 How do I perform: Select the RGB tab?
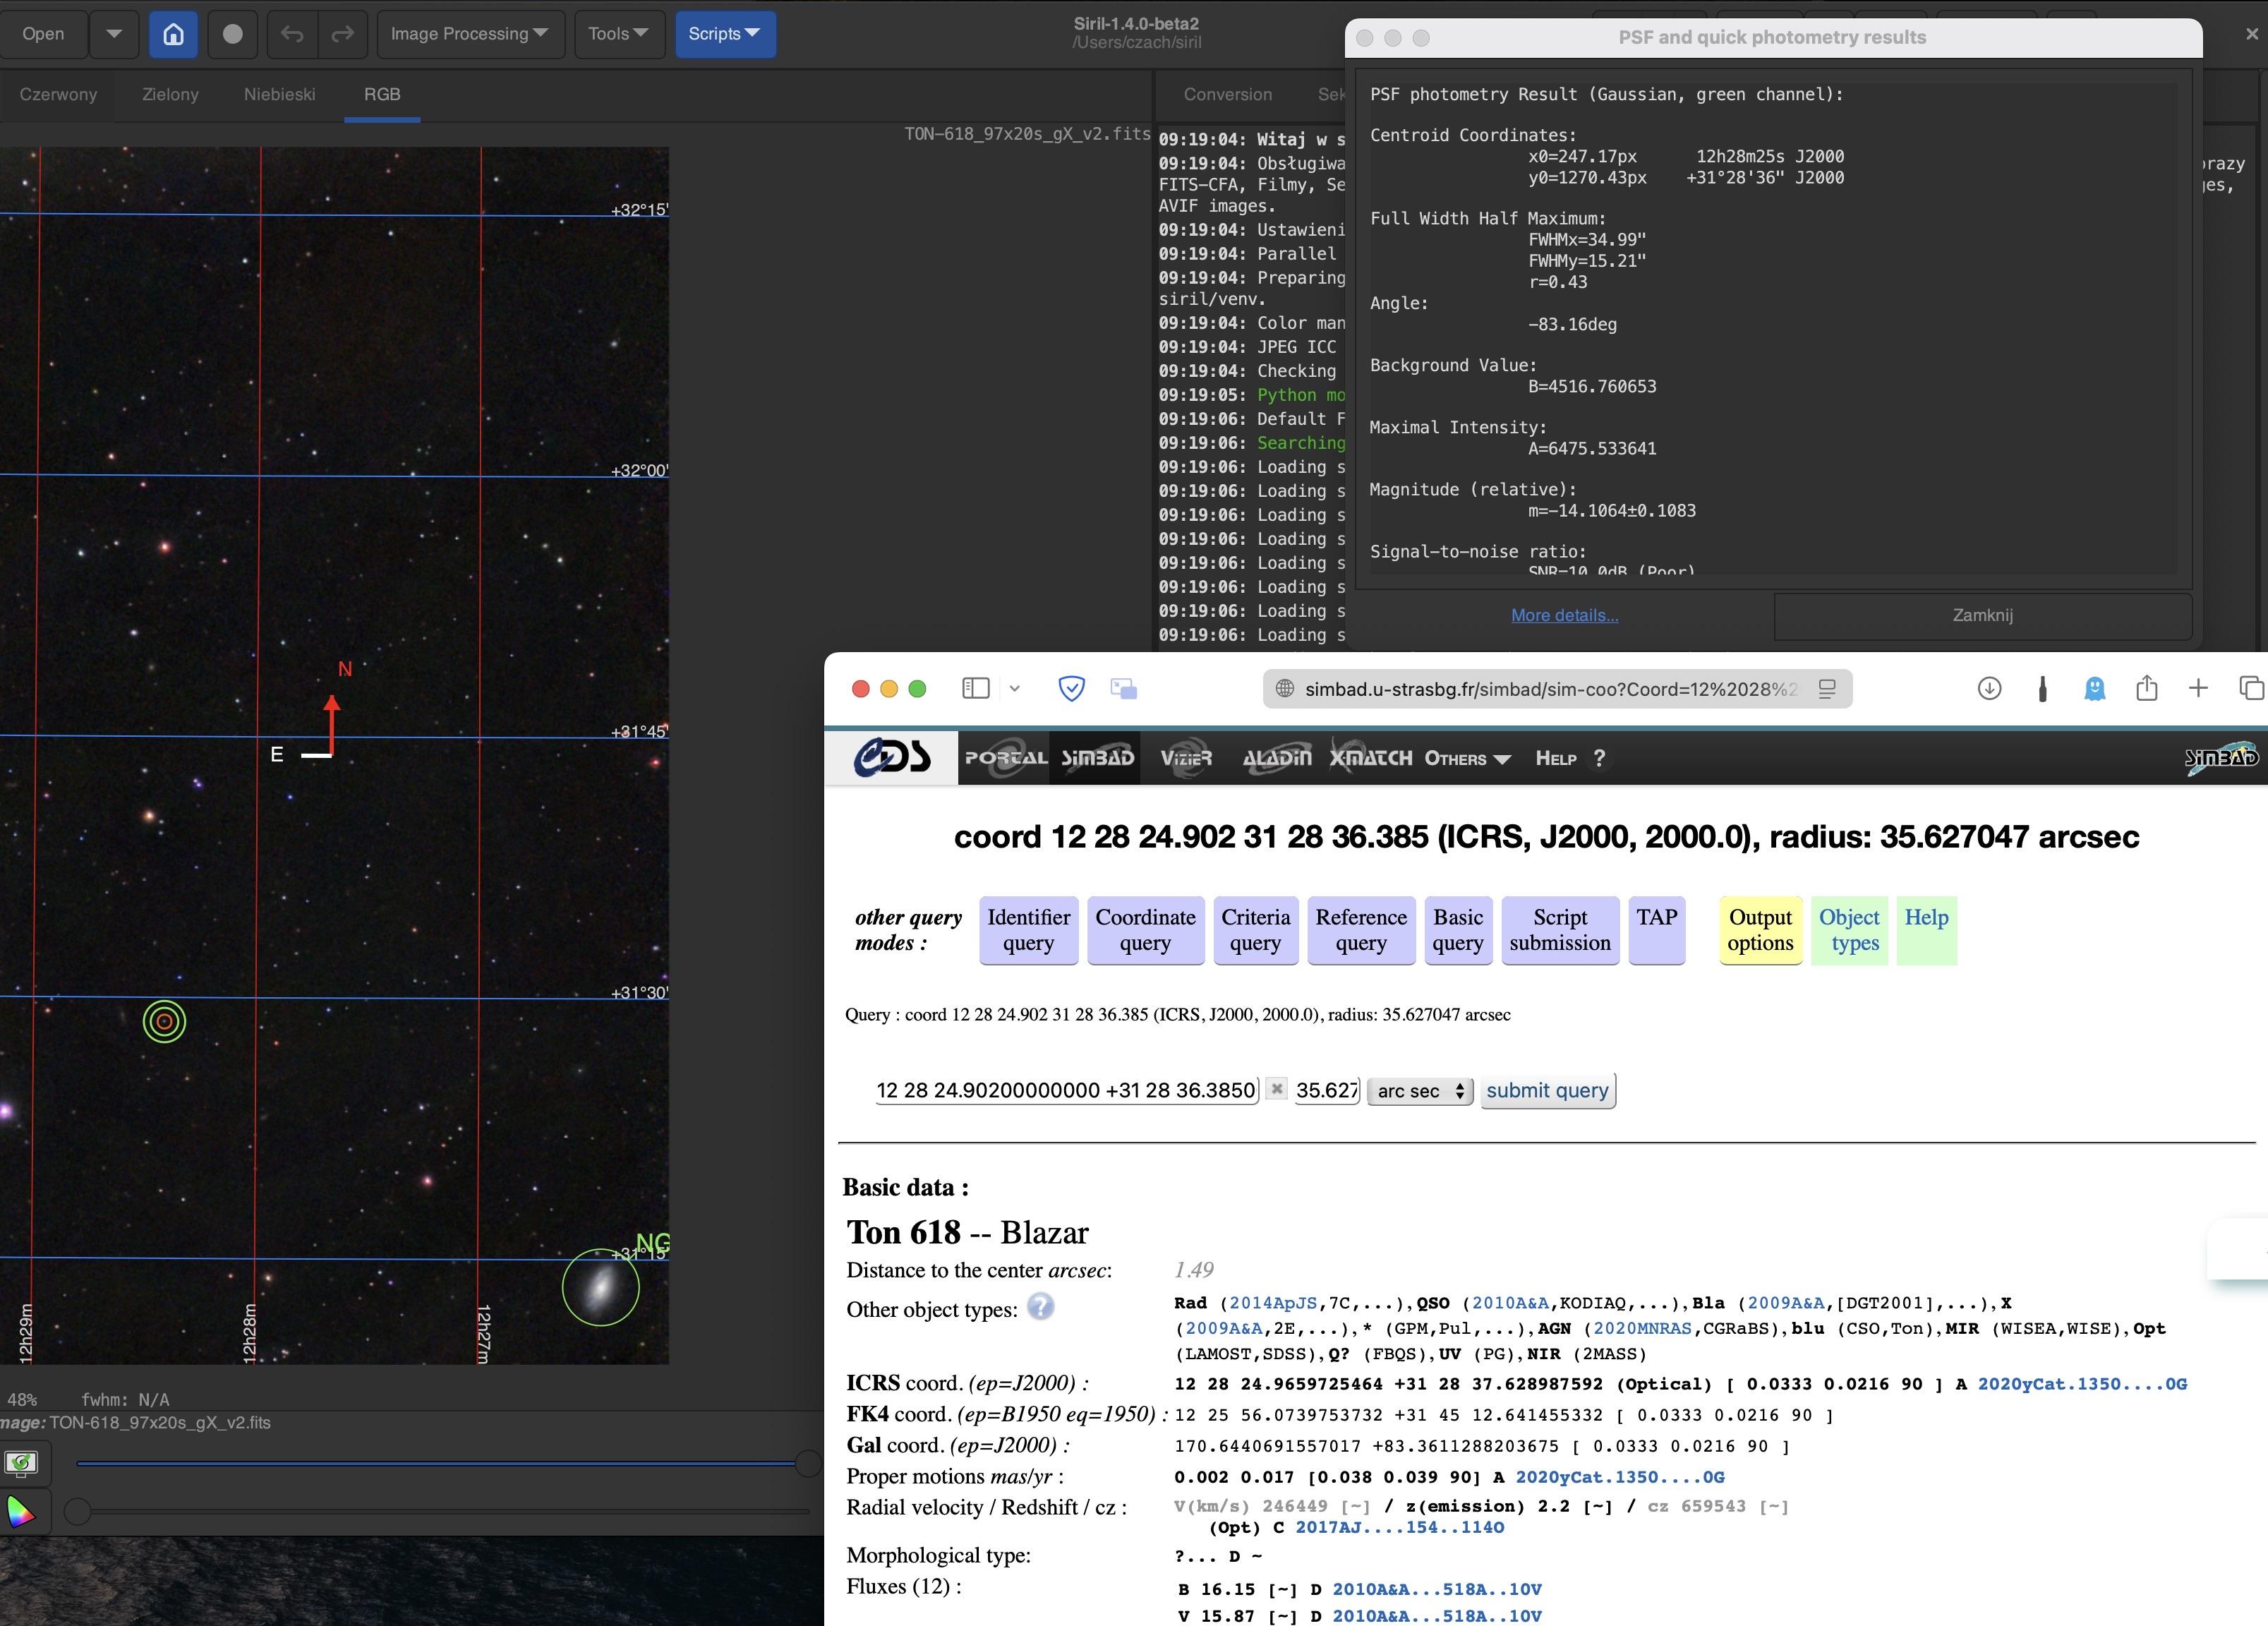(x=382, y=94)
